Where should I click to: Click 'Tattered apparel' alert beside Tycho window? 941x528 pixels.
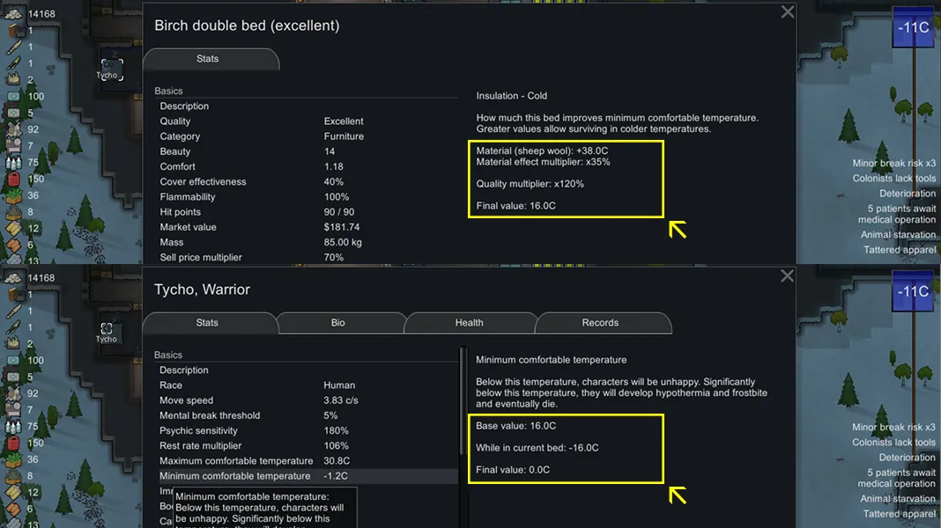899,514
